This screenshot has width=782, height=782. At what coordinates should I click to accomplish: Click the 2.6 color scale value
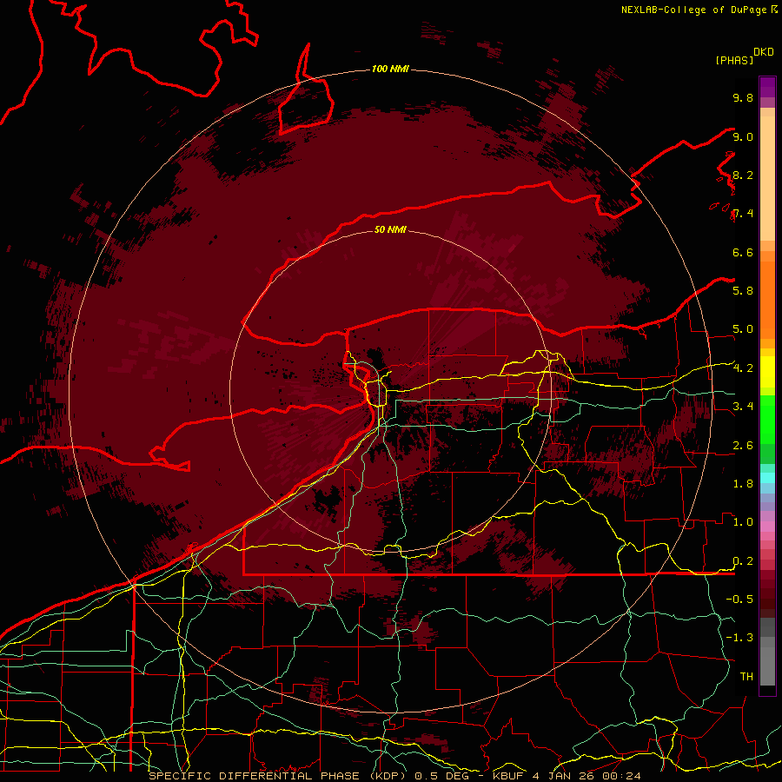743,446
